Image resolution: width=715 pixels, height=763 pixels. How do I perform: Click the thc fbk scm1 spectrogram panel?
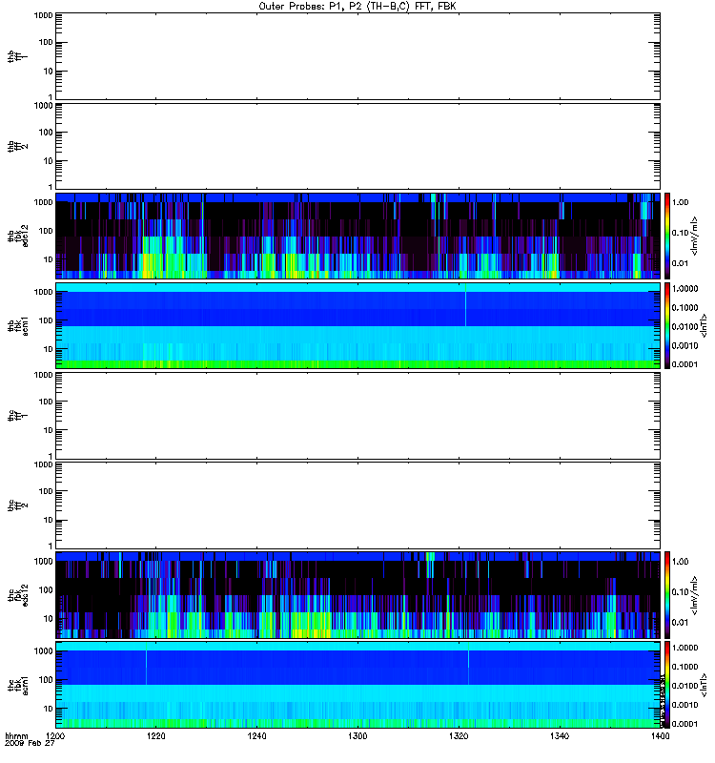[358, 685]
